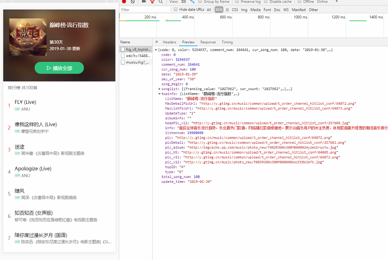Image resolution: width=388 pixels, height=260 pixels.
Task: Open the song 像我这样的人 (Live)
Action: (x=36, y=124)
